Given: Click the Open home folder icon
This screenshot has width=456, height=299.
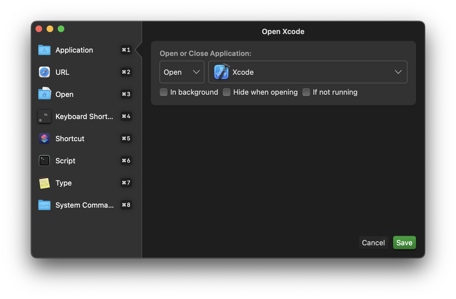Looking at the screenshot, I should click(x=44, y=94).
